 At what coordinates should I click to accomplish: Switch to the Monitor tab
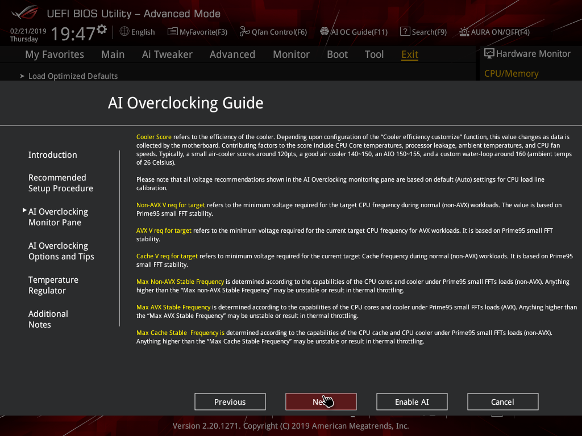pyautogui.click(x=291, y=54)
